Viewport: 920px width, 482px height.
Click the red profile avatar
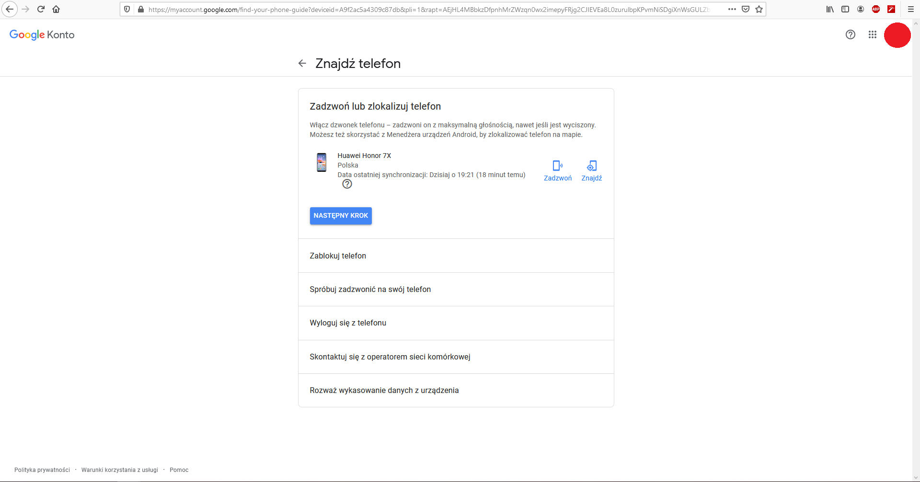tap(897, 35)
